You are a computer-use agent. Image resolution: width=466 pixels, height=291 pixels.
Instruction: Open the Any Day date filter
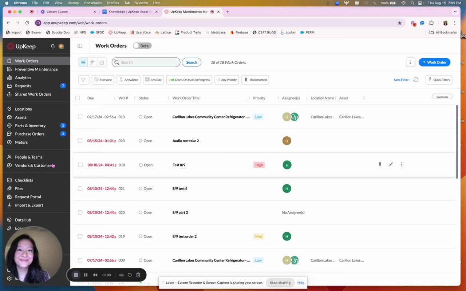coord(153,80)
